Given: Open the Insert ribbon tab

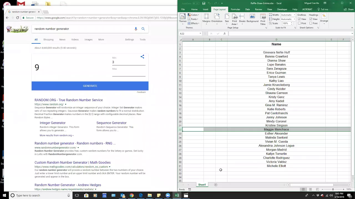Looking at the screenshot, I should (205, 9).
